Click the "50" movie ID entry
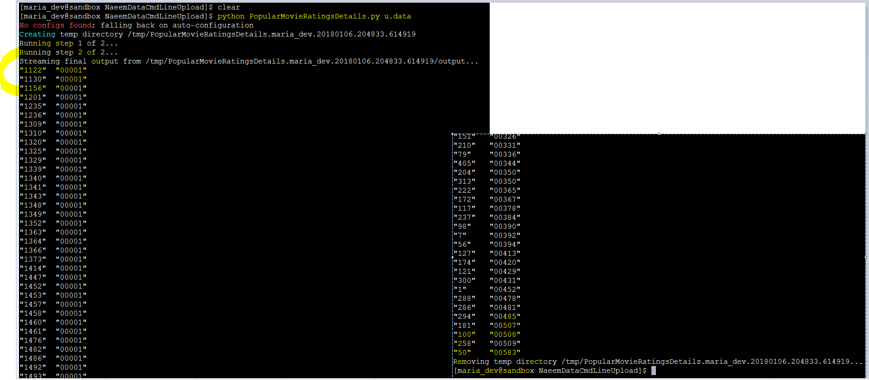This screenshot has height=380, width=869. 462,353
